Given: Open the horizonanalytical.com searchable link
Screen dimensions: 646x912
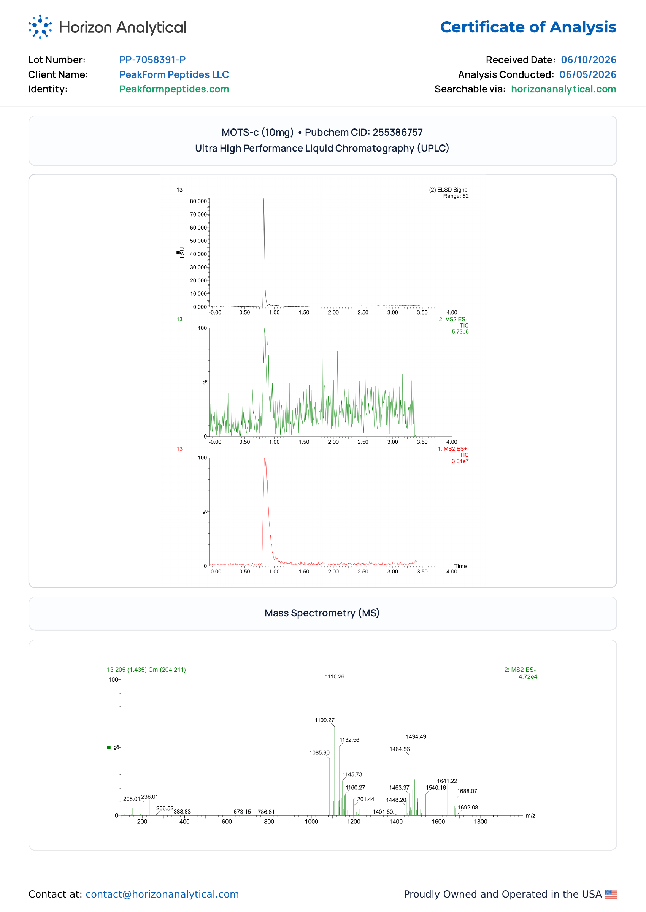Looking at the screenshot, I should click(563, 89).
